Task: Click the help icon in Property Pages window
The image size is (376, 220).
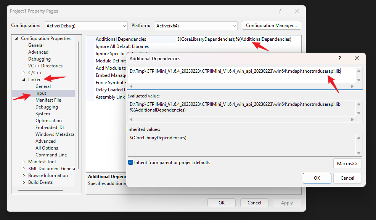Action: tap(280, 11)
